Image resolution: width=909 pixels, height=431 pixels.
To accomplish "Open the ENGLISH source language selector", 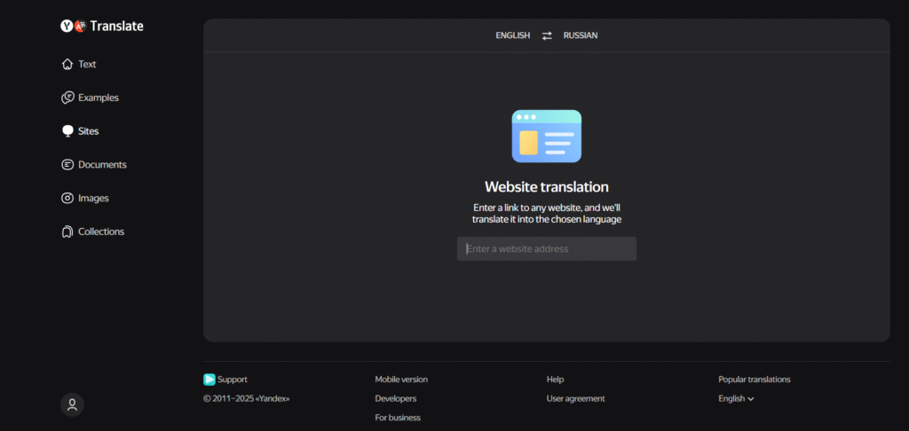I will tap(512, 35).
